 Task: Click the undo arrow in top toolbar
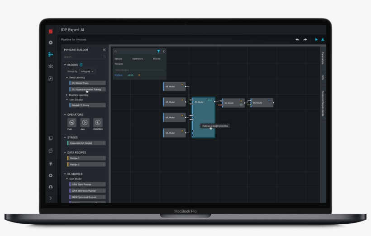(297, 39)
